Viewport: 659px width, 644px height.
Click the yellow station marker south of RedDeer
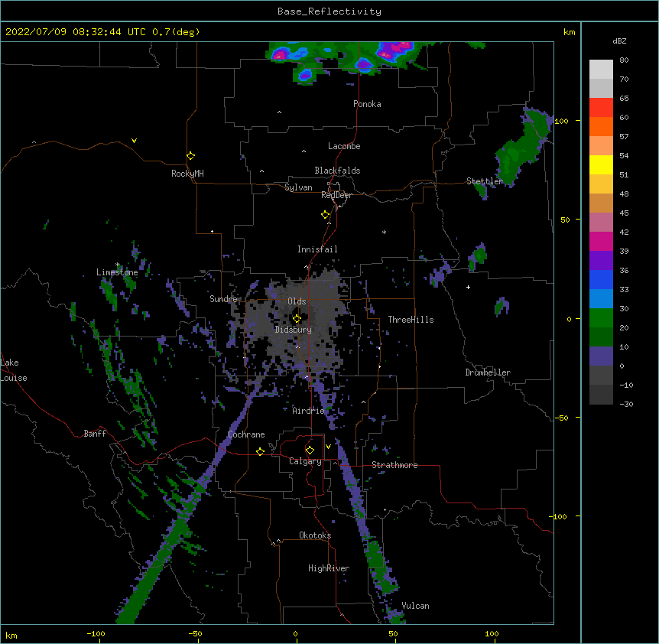326,214
